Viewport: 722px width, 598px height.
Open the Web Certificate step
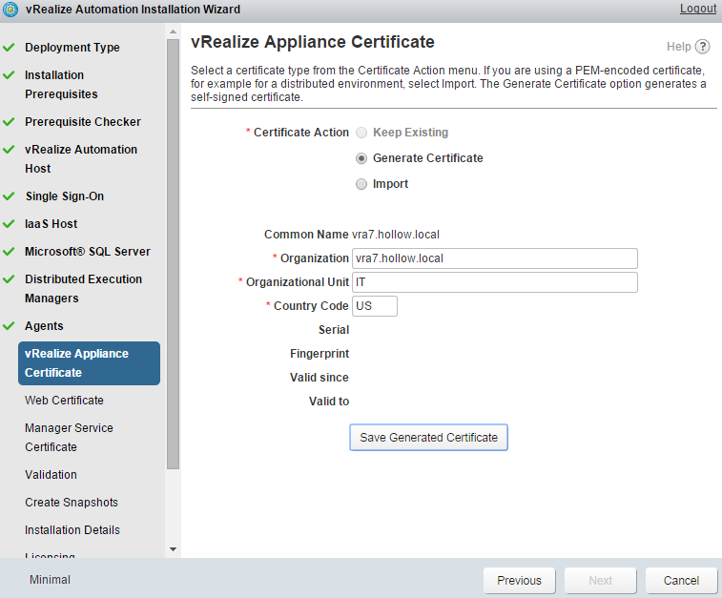[64, 401]
